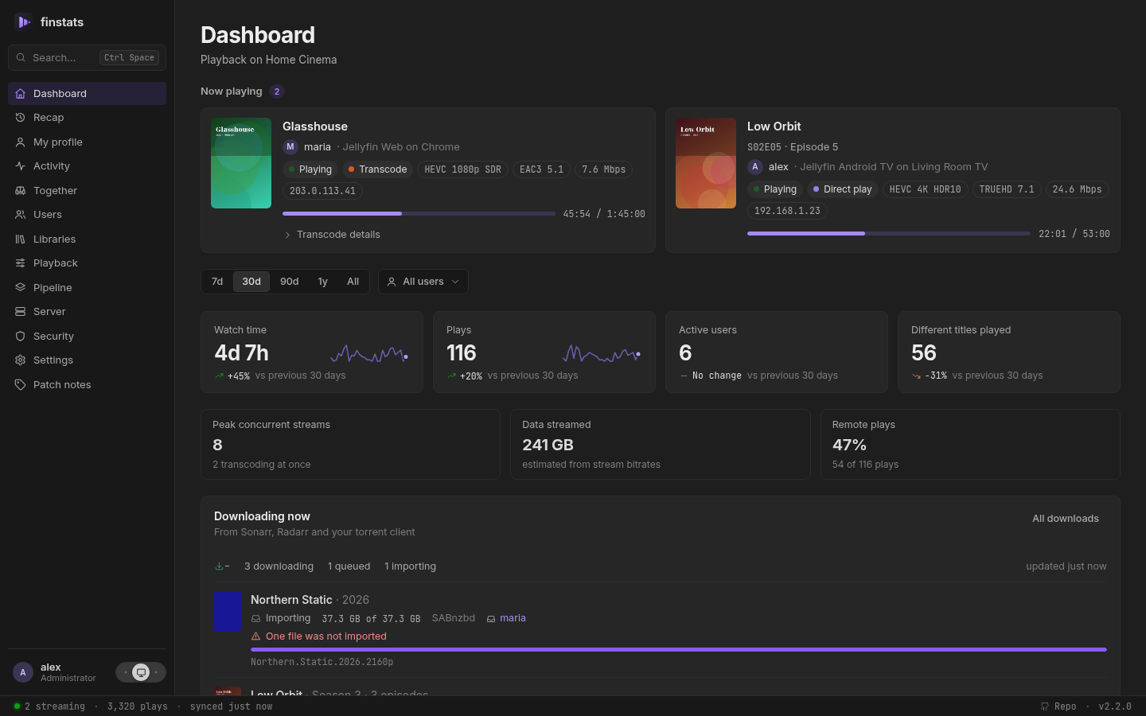The height and width of the screenshot is (716, 1146).
Task: Open the All users filter dropdown
Action: 423,282
